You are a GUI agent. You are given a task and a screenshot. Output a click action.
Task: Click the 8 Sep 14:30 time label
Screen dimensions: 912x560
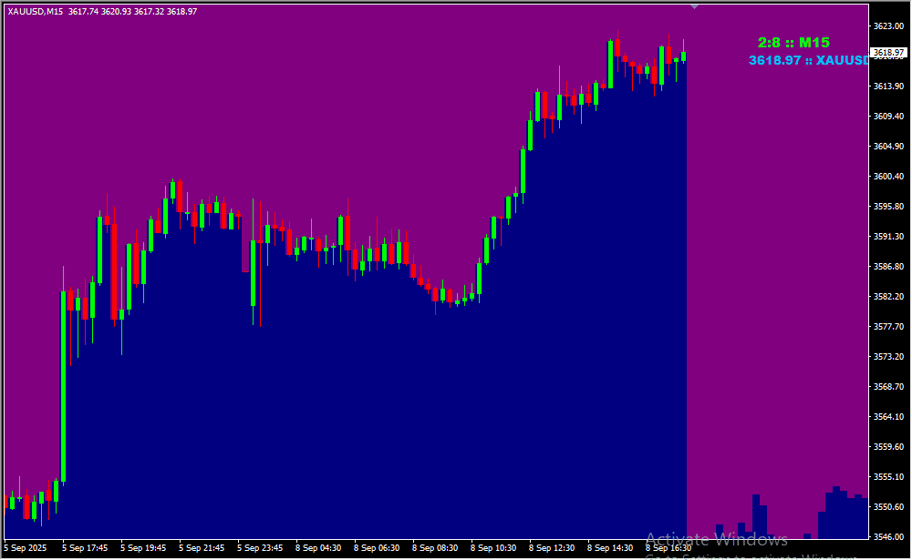pos(610,548)
